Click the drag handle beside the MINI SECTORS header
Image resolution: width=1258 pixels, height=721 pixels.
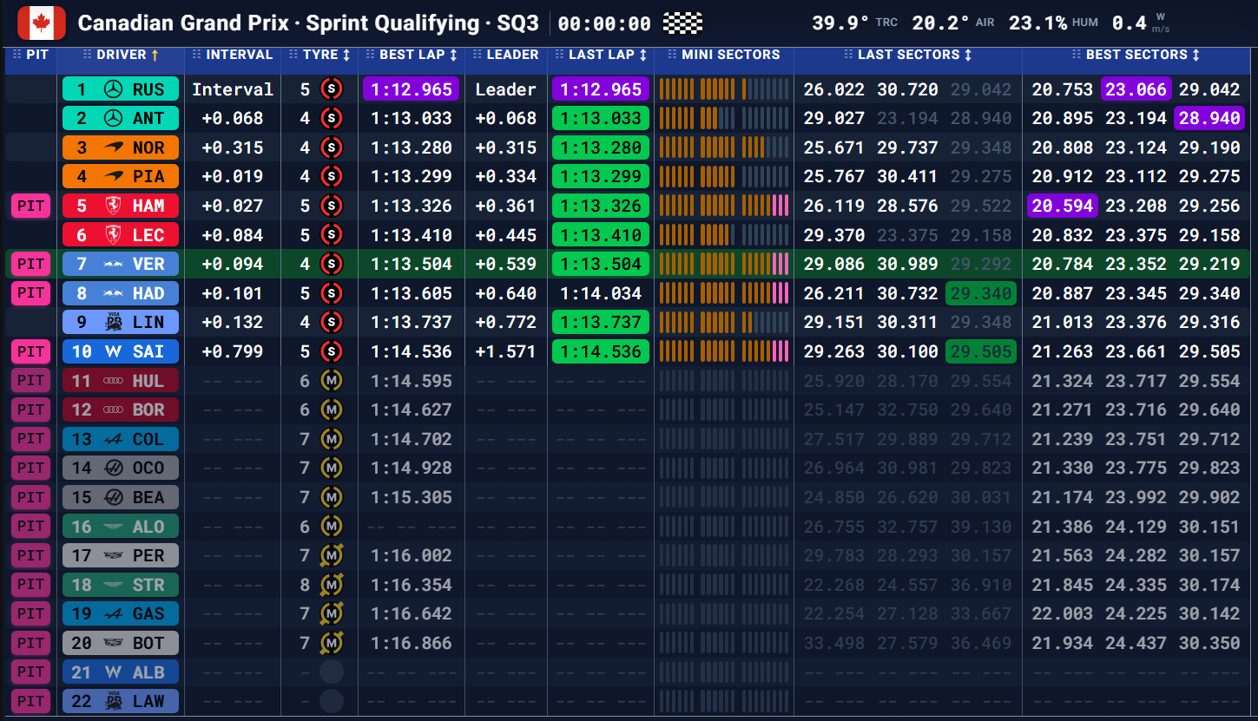coord(672,55)
